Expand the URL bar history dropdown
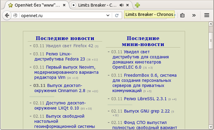Image resolution: width=214 pixels, height=130 pixels. [x=108, y=15]
